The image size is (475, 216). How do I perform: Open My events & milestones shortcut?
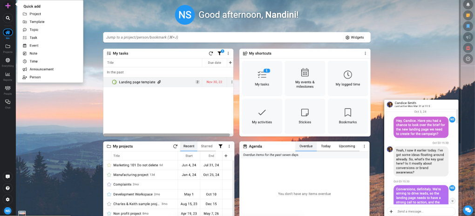pyautogui.click(x=305, y=78)
